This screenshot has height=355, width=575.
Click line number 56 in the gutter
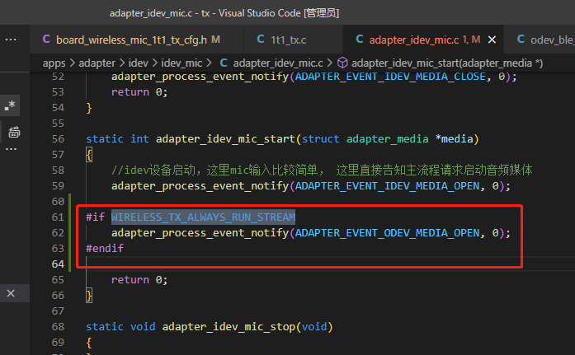(58, 139)
